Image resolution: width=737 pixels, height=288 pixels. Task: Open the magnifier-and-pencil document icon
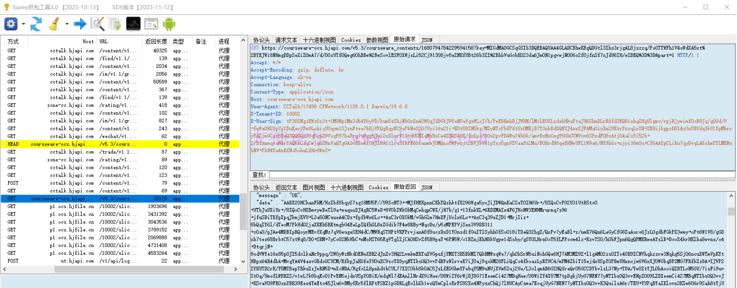point(98,23)
